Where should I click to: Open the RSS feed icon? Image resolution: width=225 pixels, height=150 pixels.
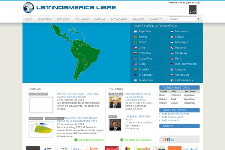coord(163,139)
